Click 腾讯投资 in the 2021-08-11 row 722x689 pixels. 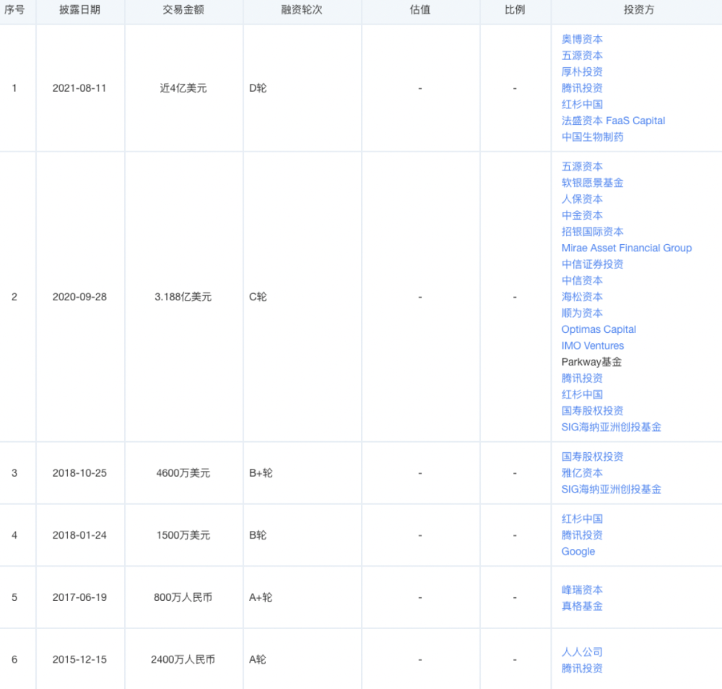coord(582,88)
